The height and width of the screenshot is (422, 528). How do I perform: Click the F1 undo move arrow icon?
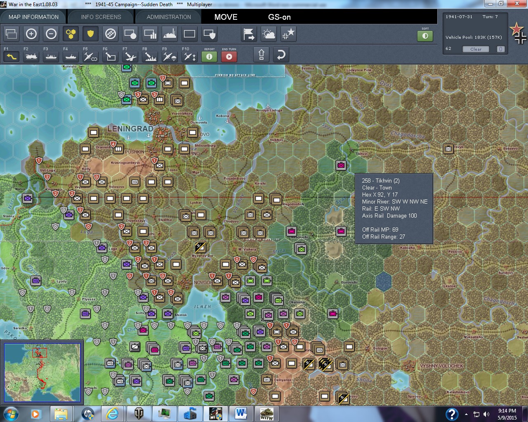(11, 56)
